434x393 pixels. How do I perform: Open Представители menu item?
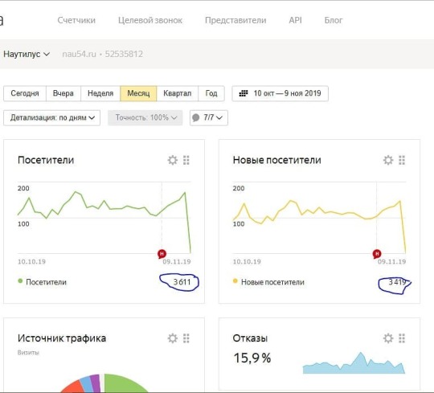point(235,20)
